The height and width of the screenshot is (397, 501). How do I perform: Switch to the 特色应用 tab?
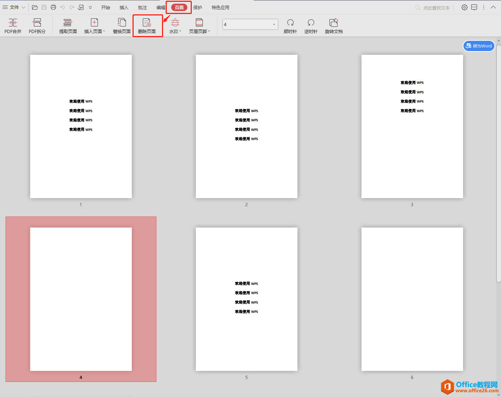tap(220, 7)
